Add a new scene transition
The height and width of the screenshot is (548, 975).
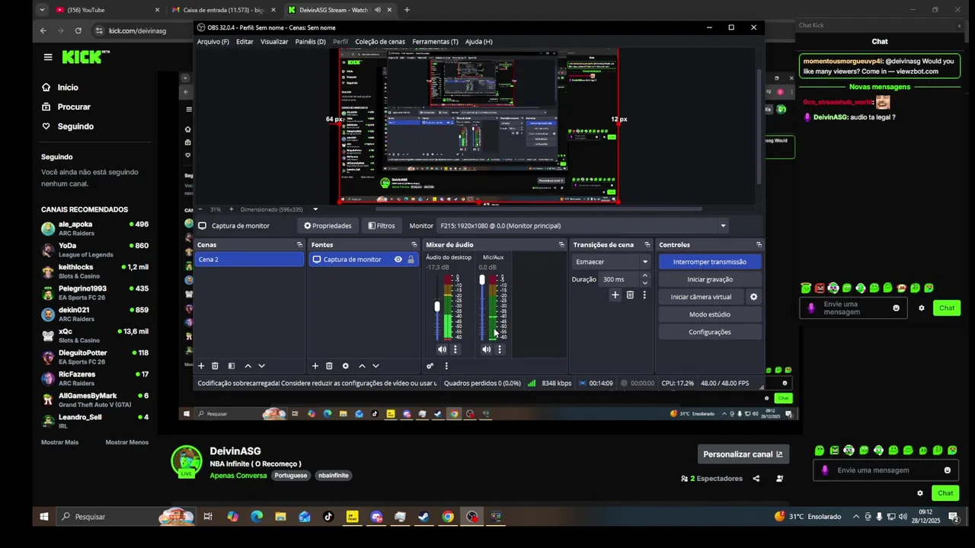click(615, 295)
